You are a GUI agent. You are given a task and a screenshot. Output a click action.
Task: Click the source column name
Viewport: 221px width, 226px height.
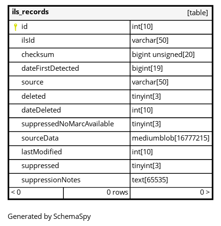coord(32,82)
